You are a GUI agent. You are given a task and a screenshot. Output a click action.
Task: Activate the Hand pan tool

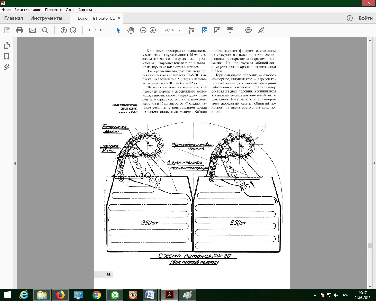pos(131,30)
